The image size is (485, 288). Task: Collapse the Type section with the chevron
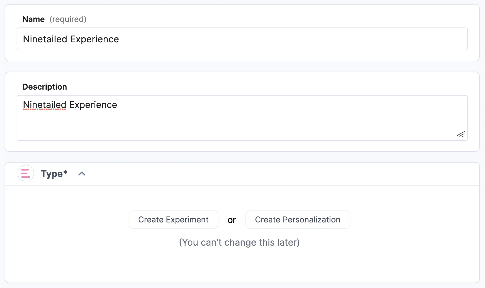tap(82, 174)
